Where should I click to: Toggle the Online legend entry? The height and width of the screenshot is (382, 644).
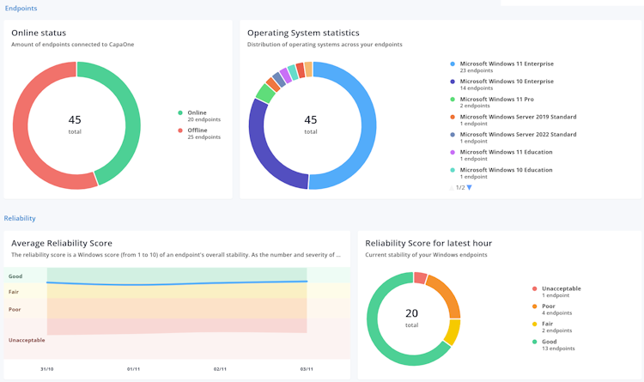pyautogui.click(x=199, y=116)
